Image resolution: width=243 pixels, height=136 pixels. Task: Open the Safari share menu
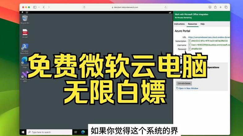[215, 7]
